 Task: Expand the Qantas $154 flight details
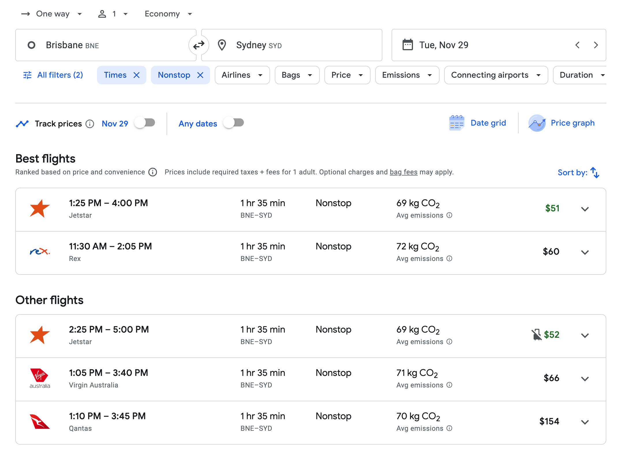point(585,422)
